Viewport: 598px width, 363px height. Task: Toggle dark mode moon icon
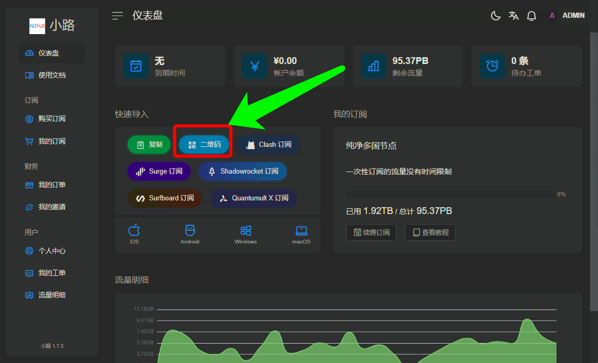tap(495, 16)
